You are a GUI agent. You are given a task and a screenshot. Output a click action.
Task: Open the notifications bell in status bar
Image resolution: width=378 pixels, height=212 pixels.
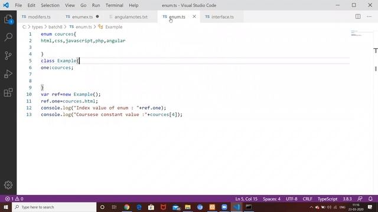[x=370, y=199]
